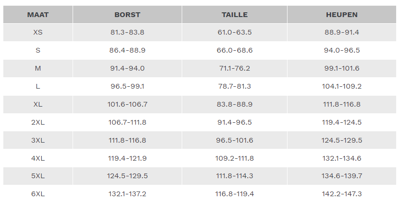Click the M size row label
This screenshot has width=399, height=209.
(x=38, y=68)
